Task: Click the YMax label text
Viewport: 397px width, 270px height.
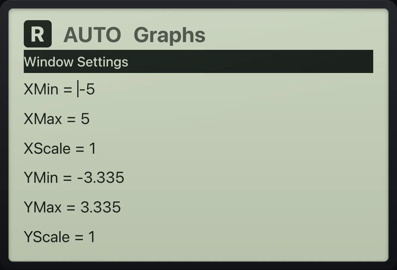Action: point(43,207)
